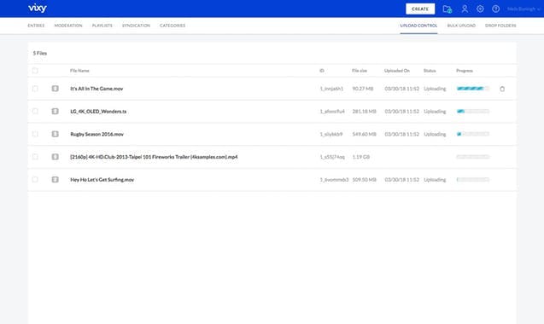Click the Status column header

(430, 71)
